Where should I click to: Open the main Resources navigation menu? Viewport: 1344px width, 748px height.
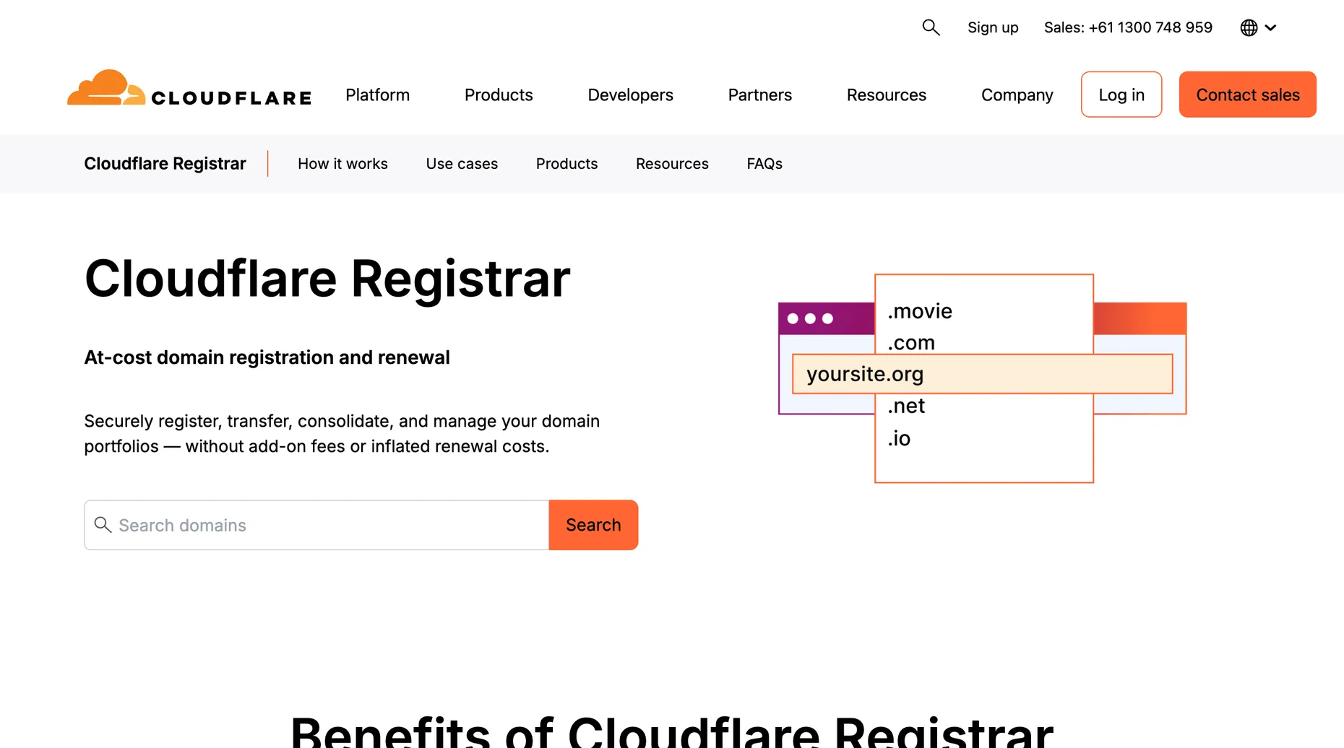886,95
